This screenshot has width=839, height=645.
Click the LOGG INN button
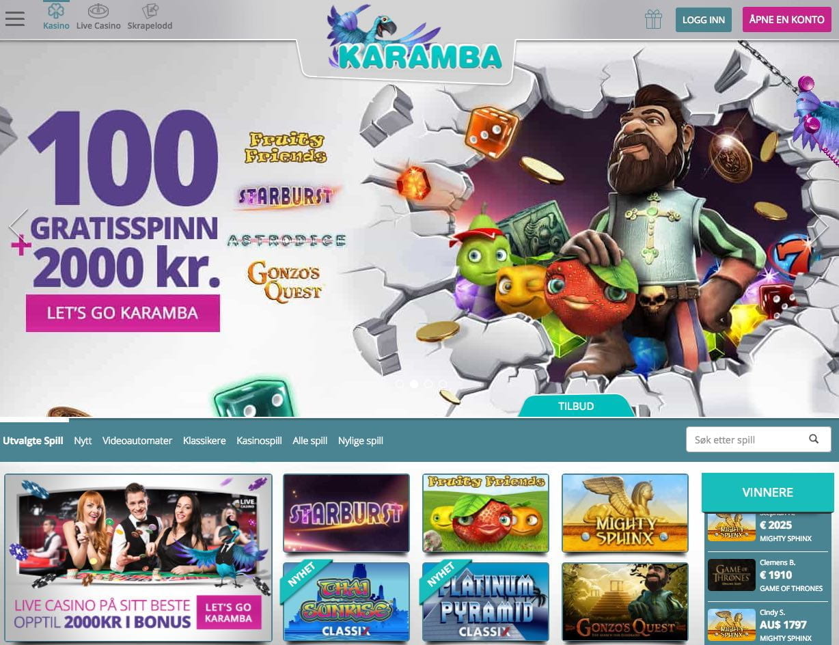coord(704,20)
